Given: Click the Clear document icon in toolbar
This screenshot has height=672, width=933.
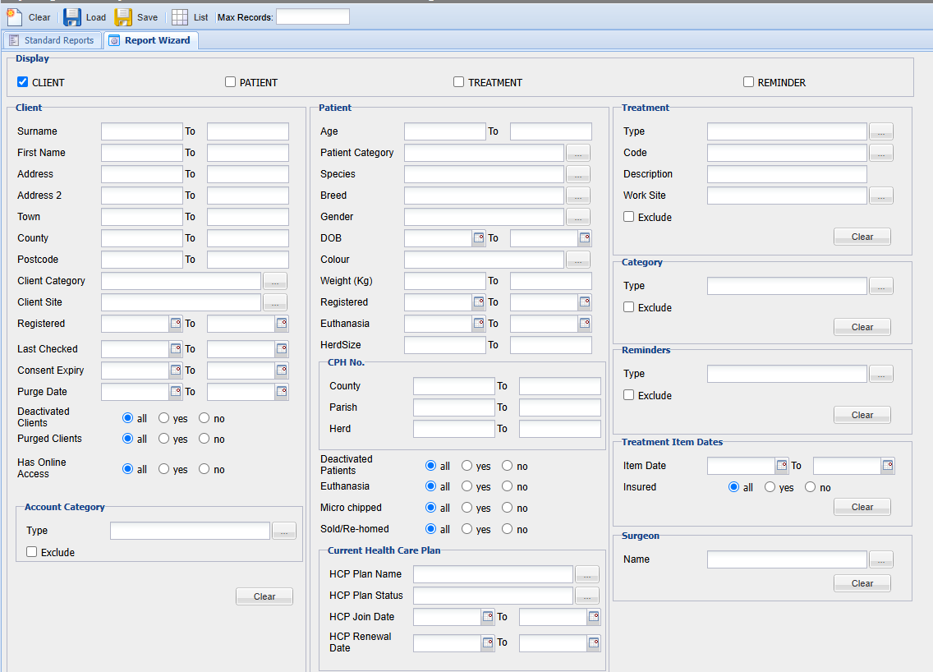Looking at the screenshot, I should pos(15,16).
